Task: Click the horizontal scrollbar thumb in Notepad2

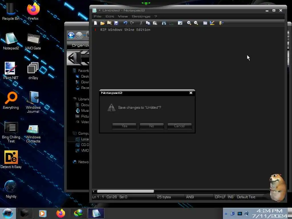Action: tap(125, 191)
